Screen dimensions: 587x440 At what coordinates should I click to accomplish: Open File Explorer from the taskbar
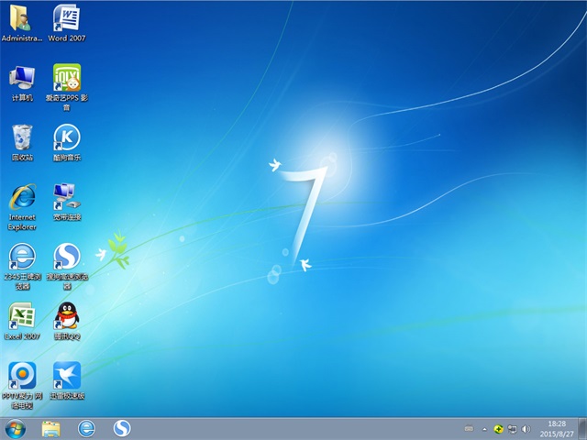click(x=51, y=428)
